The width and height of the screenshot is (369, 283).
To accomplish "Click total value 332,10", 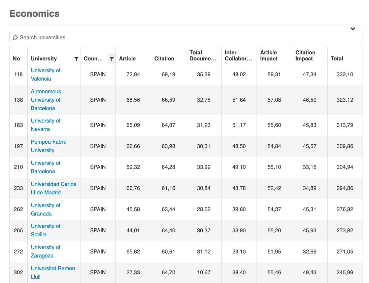I will 345,75.
